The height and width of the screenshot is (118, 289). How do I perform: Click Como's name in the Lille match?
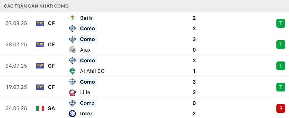click(x=87, y=82)
